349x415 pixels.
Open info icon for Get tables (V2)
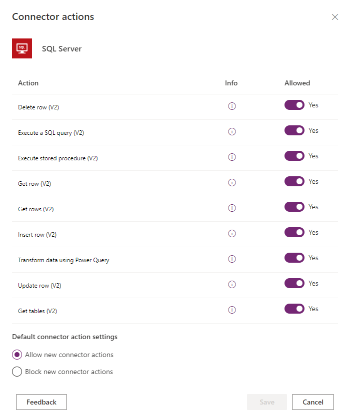coord(231,310)
